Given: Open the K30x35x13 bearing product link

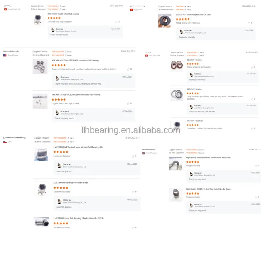Looking at the screenshot, I should (194, 89).
